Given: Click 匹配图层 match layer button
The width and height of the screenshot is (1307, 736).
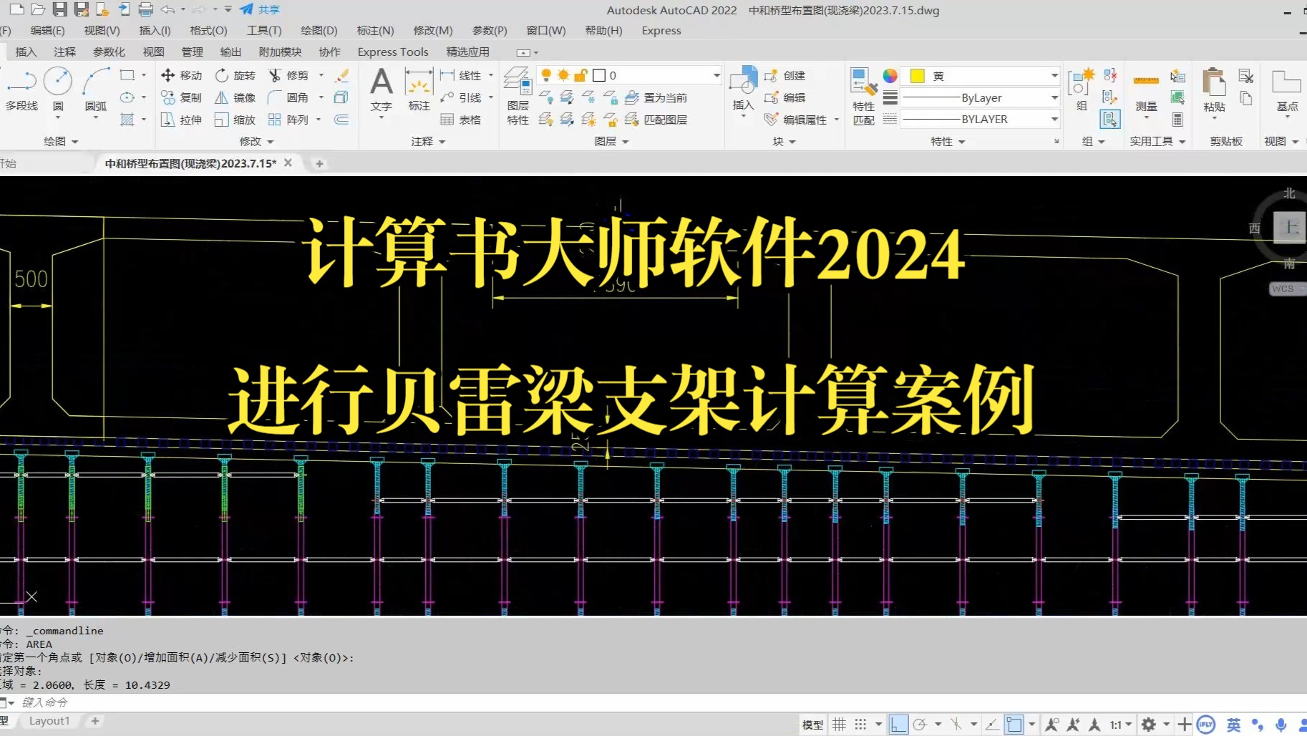Looking at the screenshot, I should click(x=656, y=120).
